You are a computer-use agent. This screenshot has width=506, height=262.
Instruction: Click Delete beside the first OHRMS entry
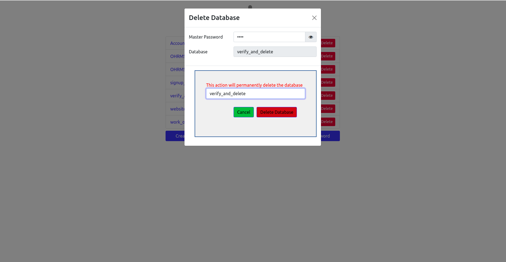click(328, 56)
